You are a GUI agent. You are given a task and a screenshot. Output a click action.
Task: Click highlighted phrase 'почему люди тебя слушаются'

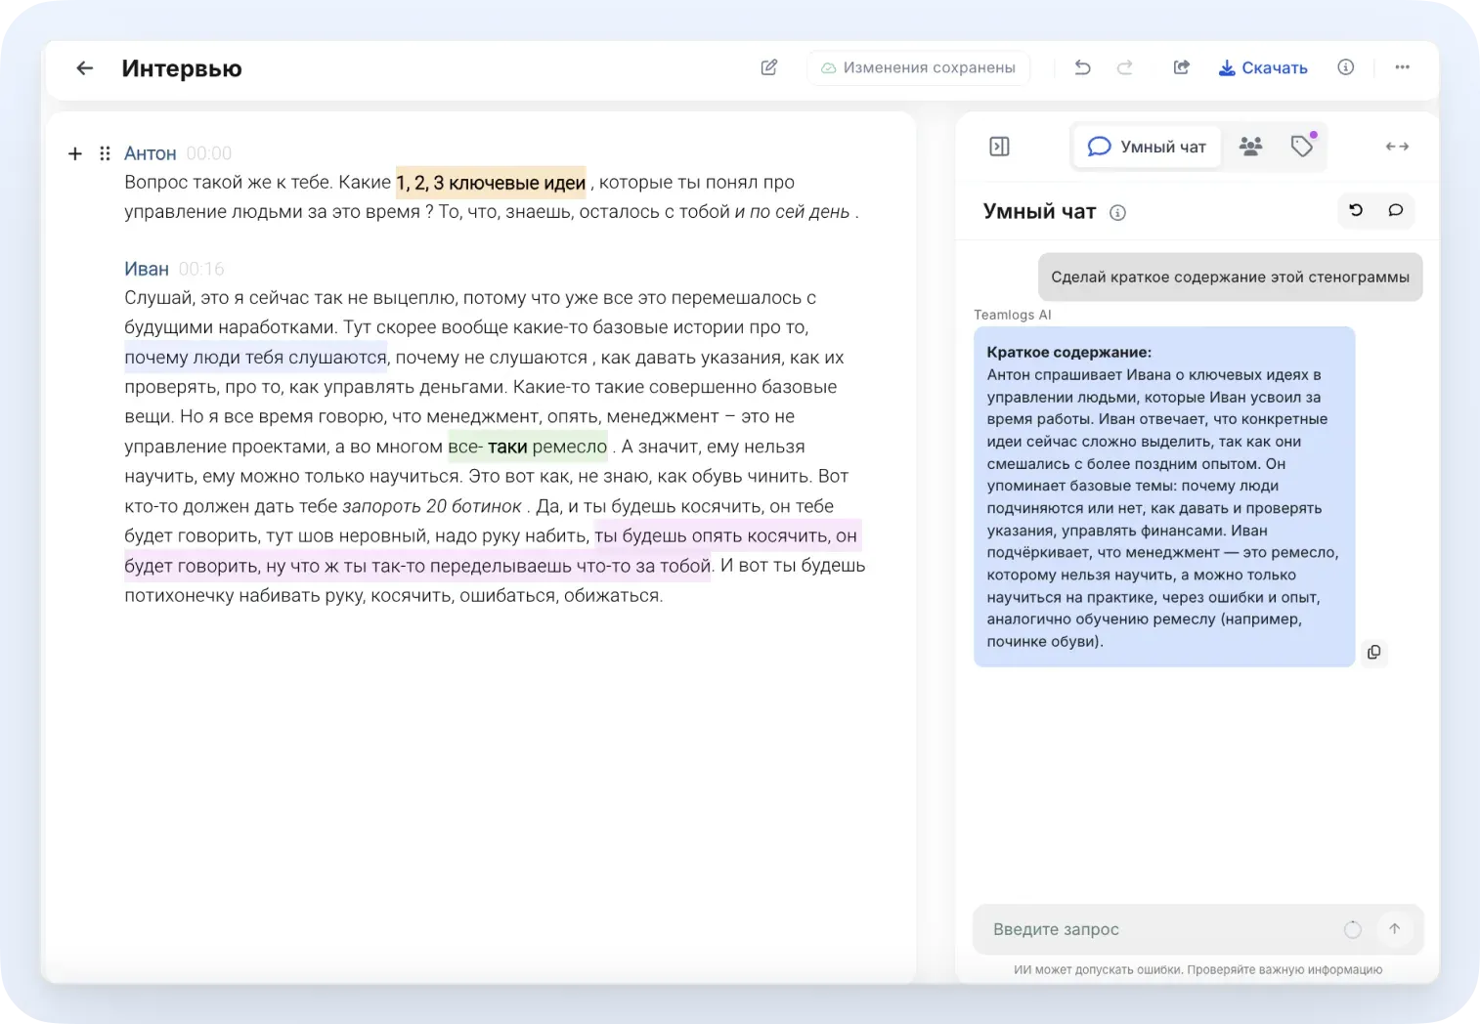point(256,358)
